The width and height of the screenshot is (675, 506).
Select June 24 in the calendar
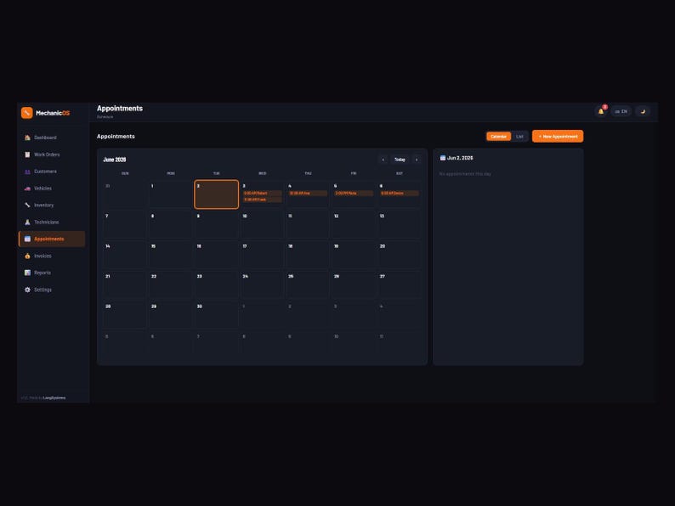[x=262, y=284]
